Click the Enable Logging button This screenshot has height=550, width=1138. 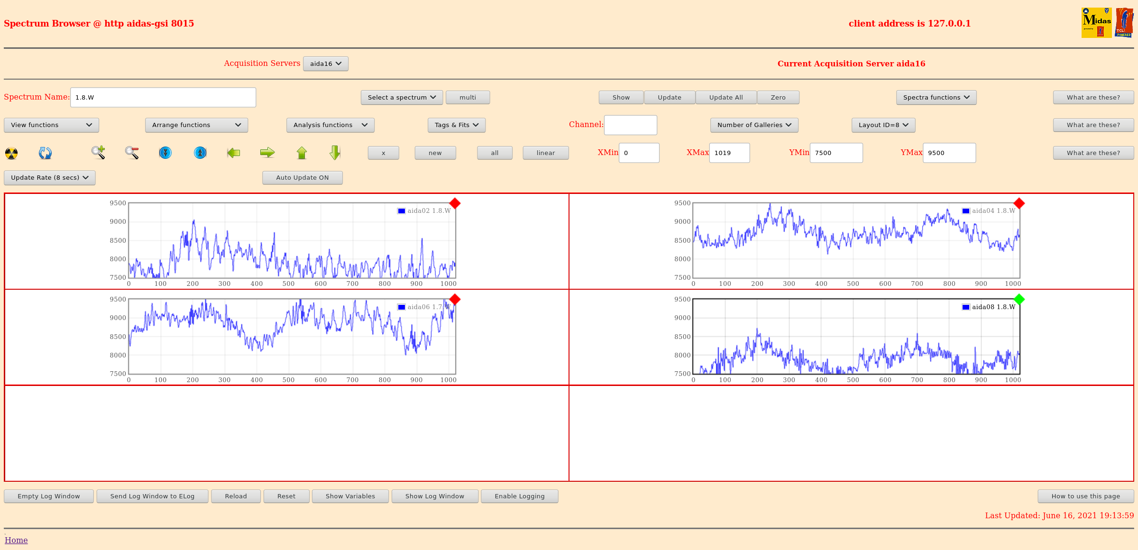tap(519, 496)
